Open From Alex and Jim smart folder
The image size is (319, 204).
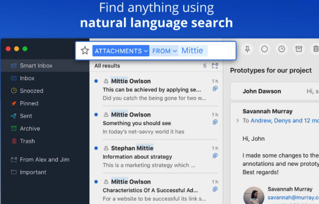pos(45,160)
